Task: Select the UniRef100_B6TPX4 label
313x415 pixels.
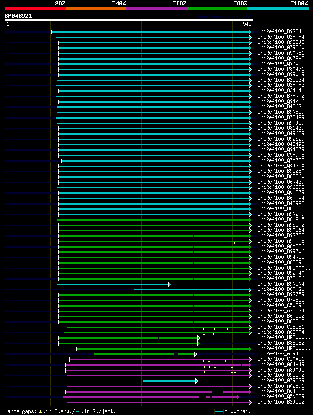Action: coord(281,198)
